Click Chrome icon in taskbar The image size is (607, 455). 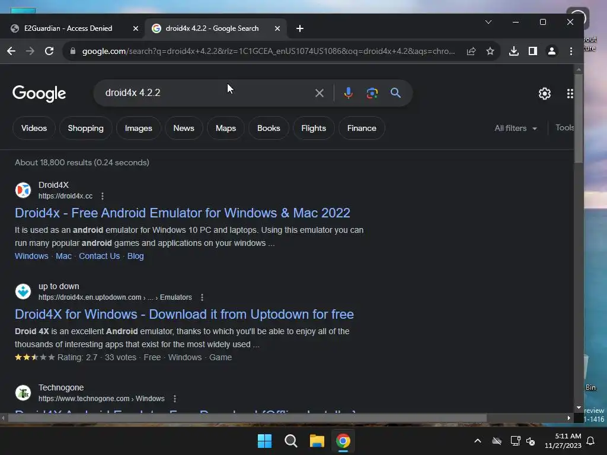coord(343,441)
